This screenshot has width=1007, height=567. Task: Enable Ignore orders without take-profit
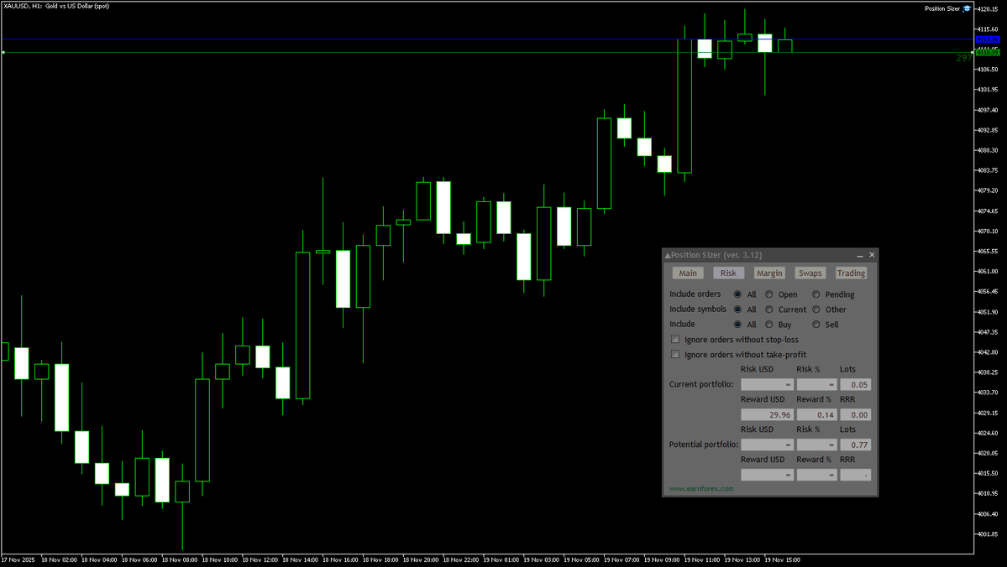point(675,354)
